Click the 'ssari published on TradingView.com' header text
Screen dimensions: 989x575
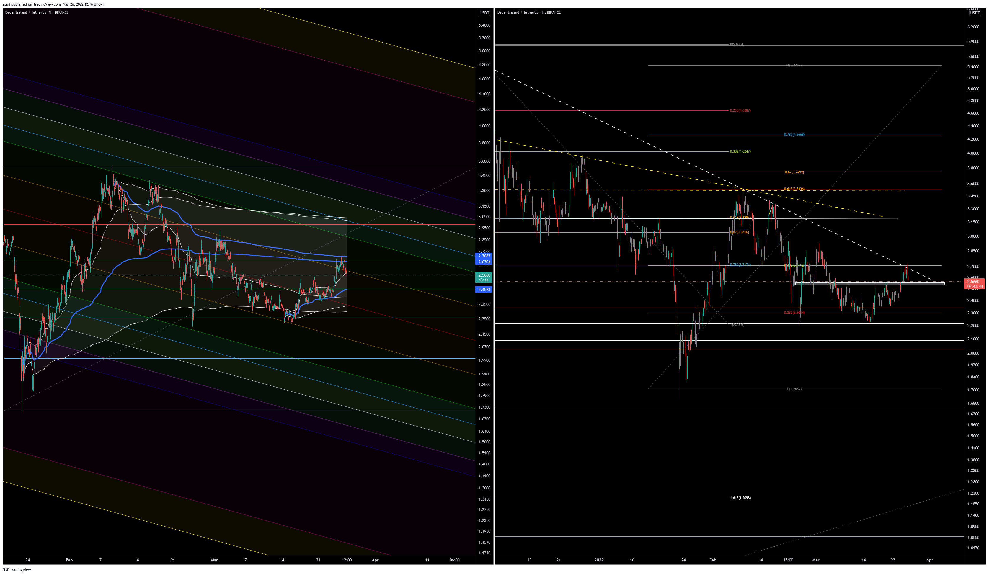54,4
